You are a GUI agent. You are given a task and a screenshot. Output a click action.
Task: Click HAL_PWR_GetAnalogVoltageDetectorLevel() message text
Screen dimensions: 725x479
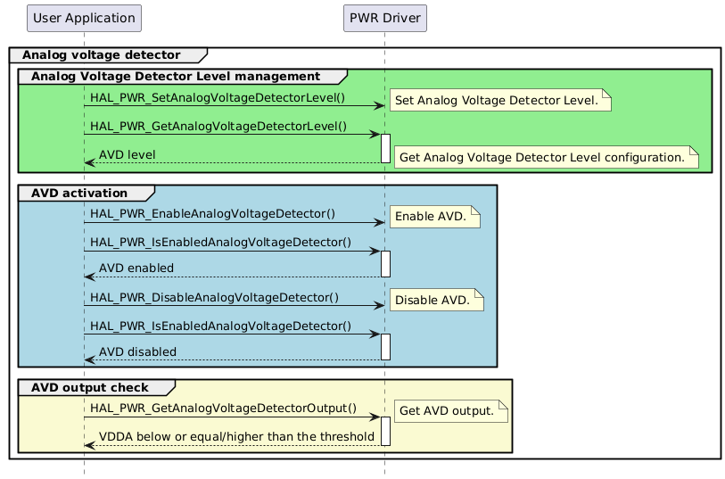[x=218, y=127]
